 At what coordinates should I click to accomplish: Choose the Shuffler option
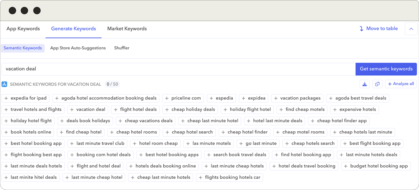(x=122, y=48)
